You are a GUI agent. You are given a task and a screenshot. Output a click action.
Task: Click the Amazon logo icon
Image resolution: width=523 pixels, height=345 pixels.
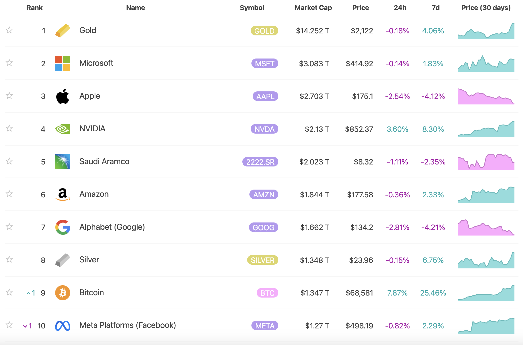[x=62, y=195]
